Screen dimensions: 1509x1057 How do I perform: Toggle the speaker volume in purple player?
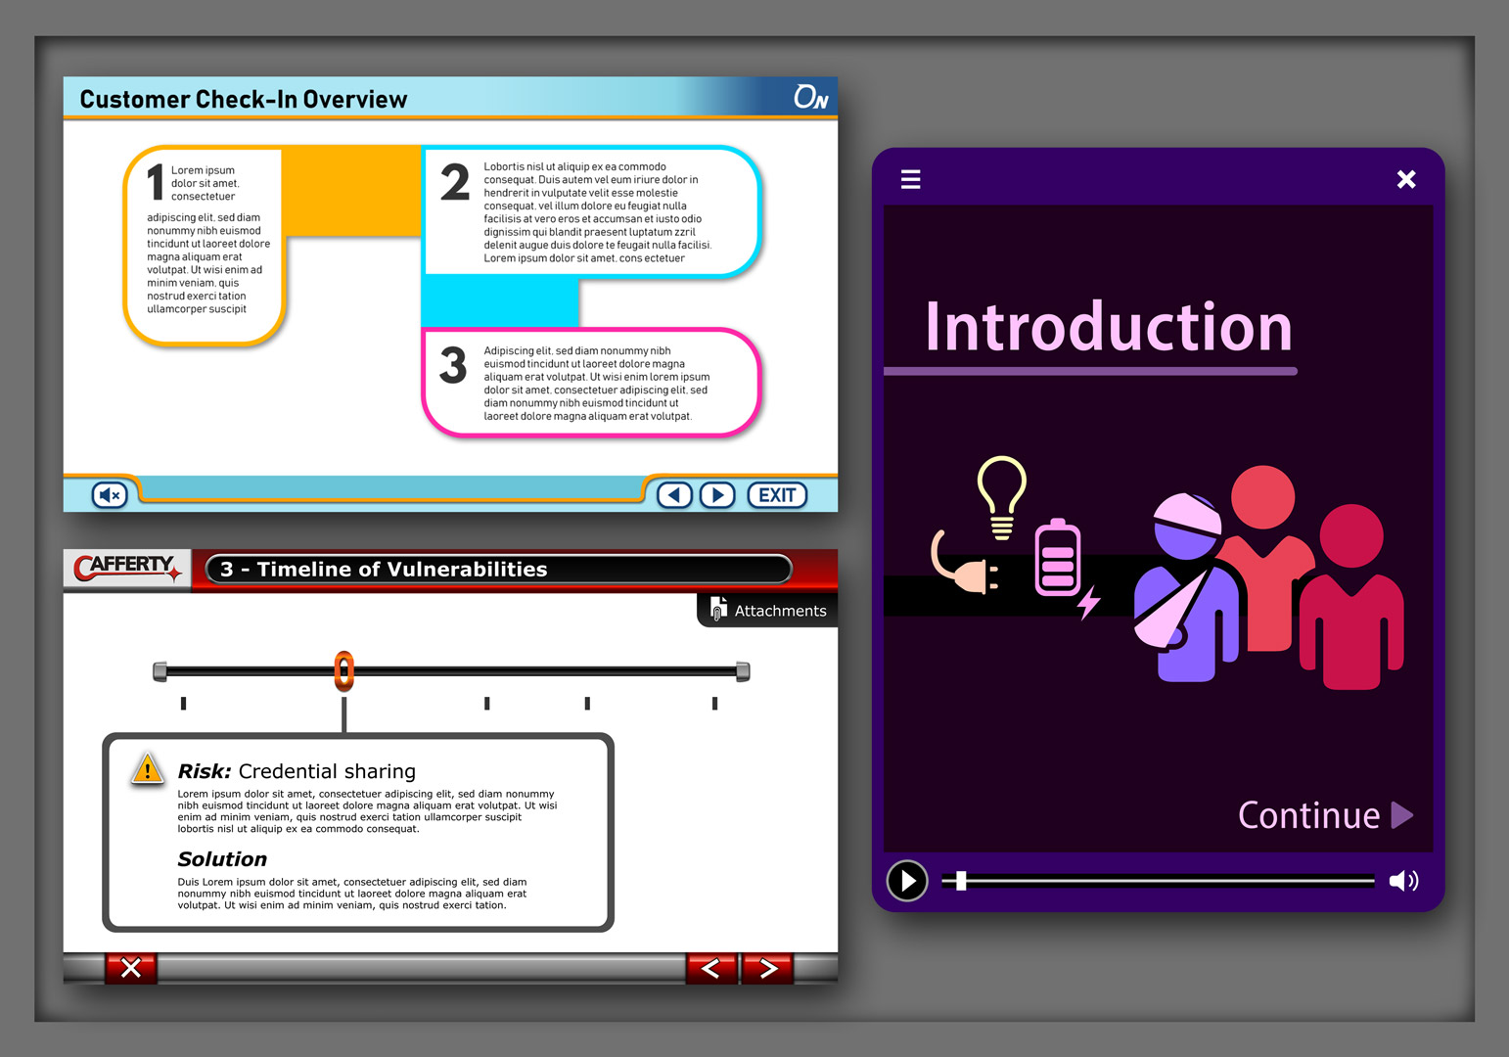click(1403, 881)
